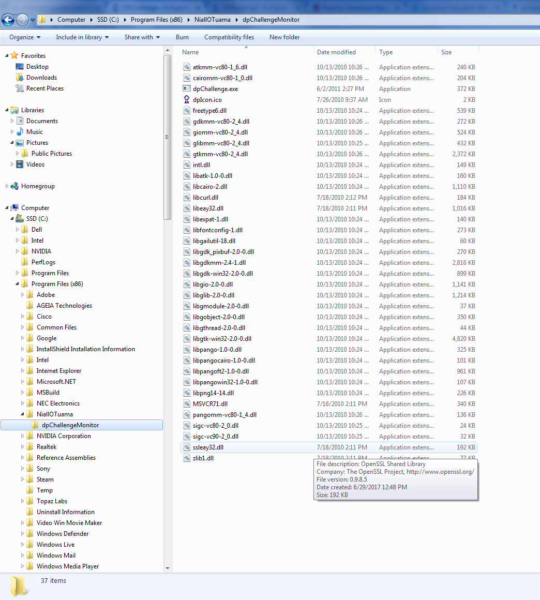Click the Music library icon
This screenshot has width=540, height=600.
click(x=20, y=131)
